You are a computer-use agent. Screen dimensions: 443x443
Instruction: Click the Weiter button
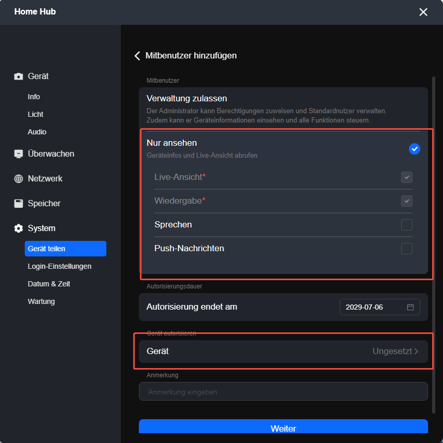click(283, 426)
